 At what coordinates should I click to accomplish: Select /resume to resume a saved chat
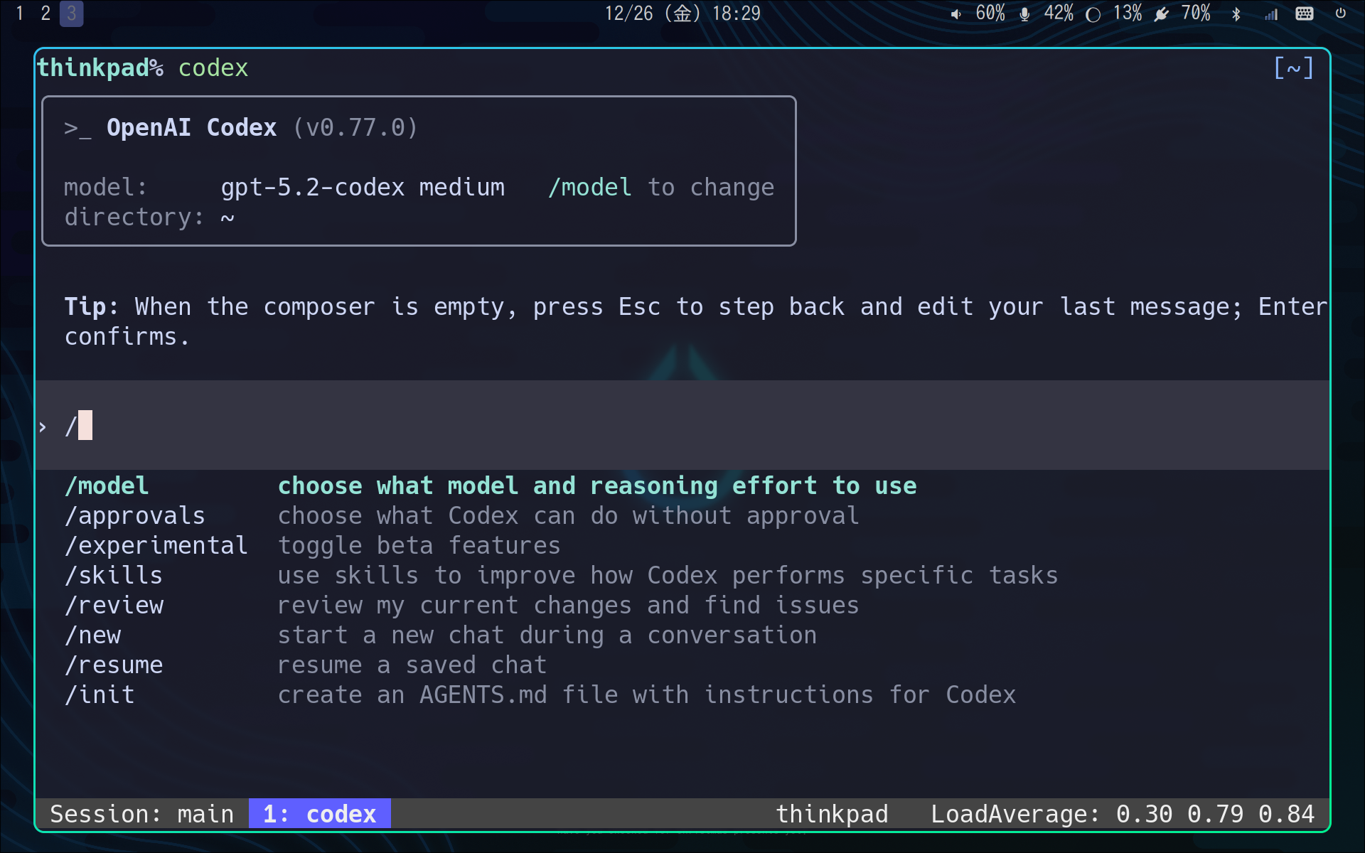pyautogui.click(x=114, y=665)
